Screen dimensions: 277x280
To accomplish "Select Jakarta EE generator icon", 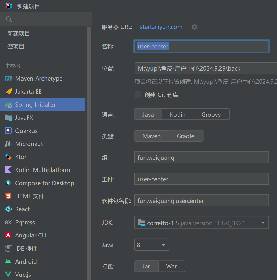I will tap(8, 92).
